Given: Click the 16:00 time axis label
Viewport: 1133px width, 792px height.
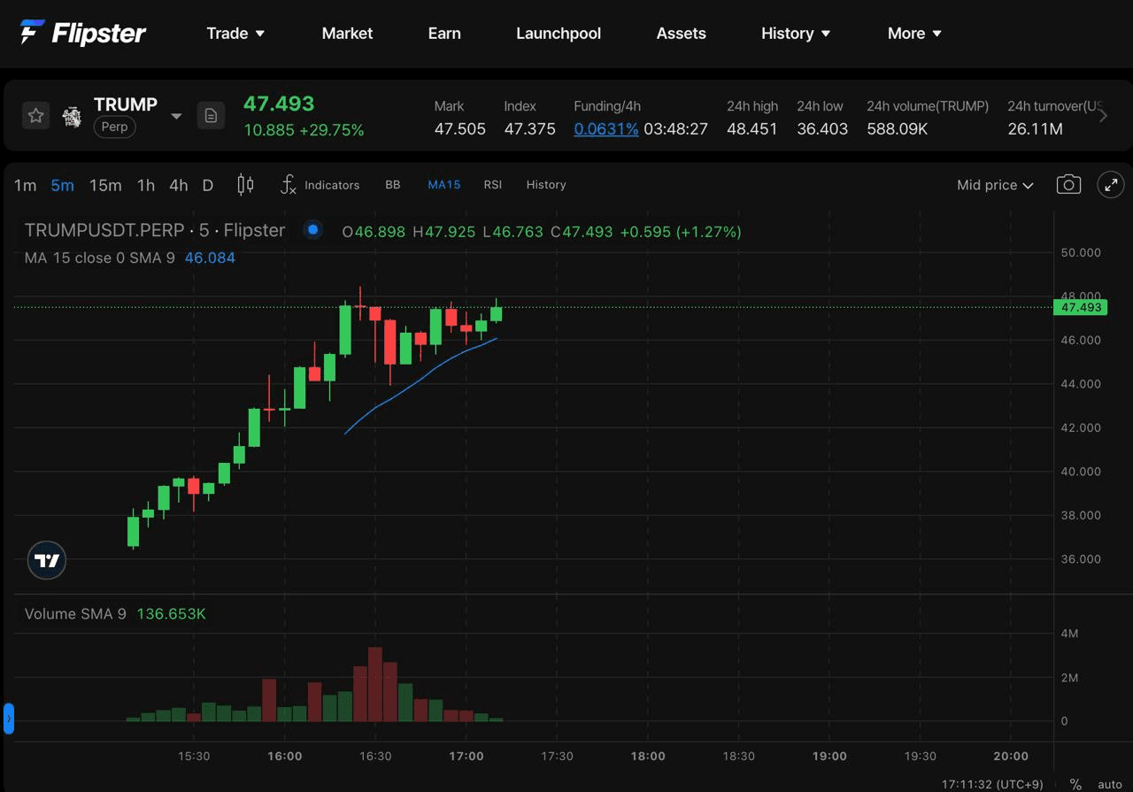Looking at the screenshot, I should click(x=284, y=756).
